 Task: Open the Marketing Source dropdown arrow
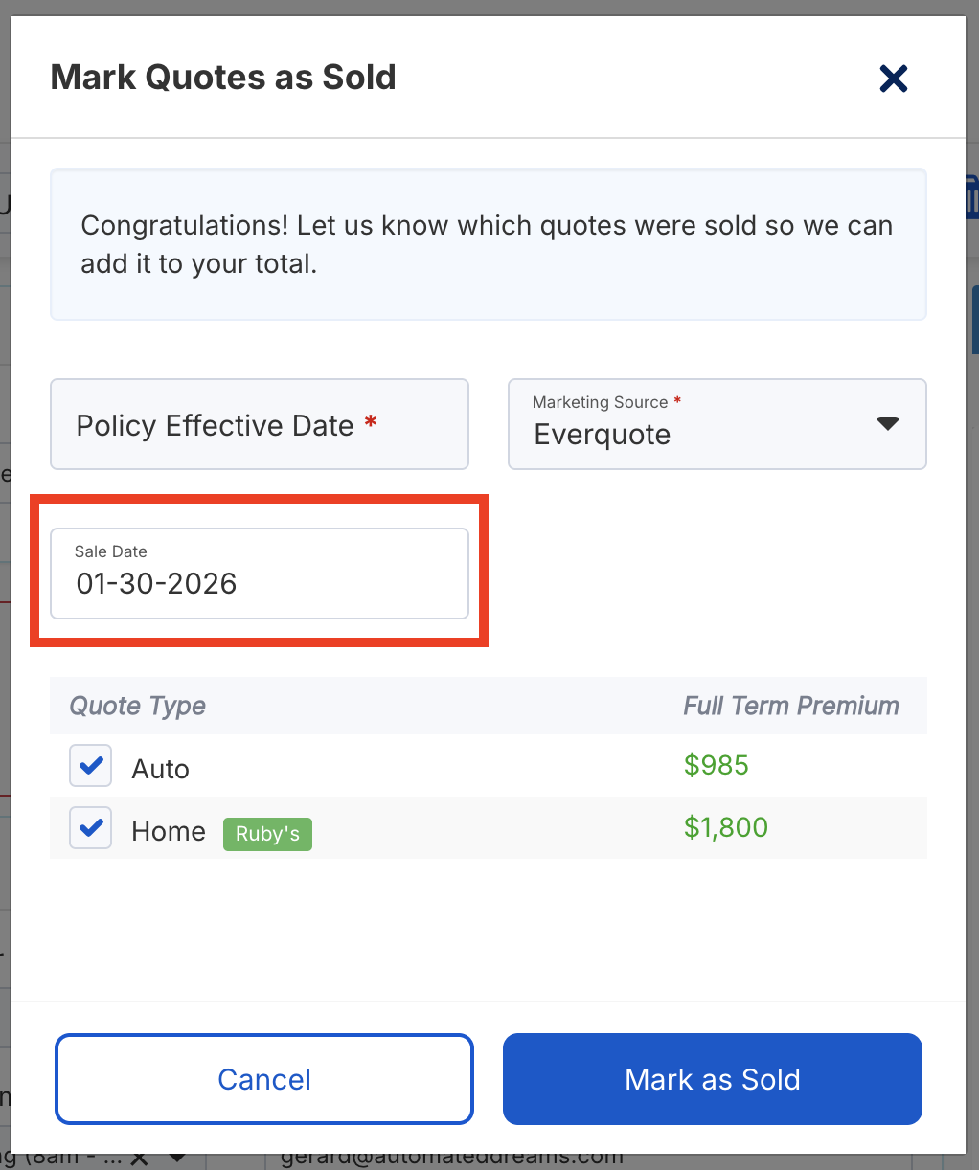pos(888,424)
